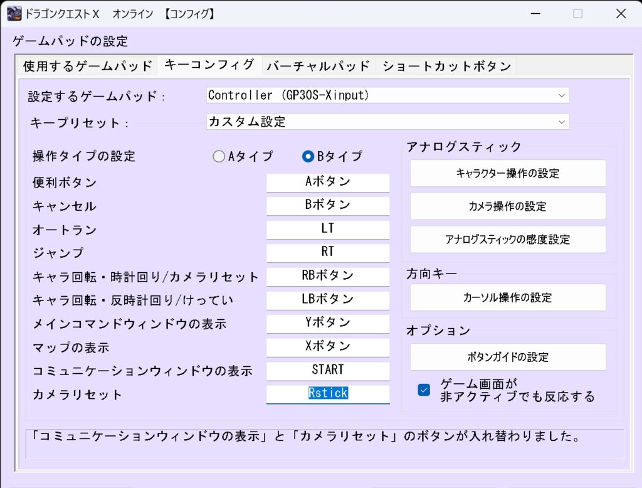The image size is (642, 488).
Task: Click the ジャンプ label
Action: 58,253
